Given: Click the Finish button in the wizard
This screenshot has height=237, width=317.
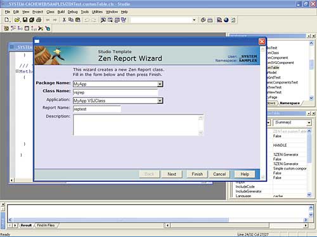Looking at the screenshot, I should (197, 174).
